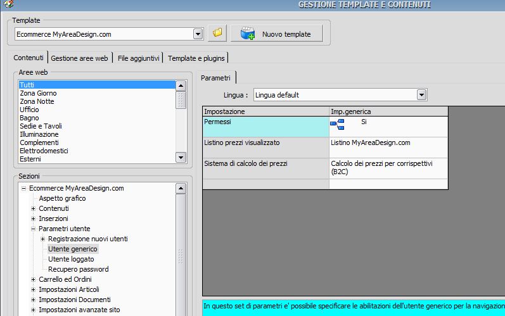Screen dimensions: 505x316
Task: Select Tutti in Aree web list
Action: [x=97, y=85]
